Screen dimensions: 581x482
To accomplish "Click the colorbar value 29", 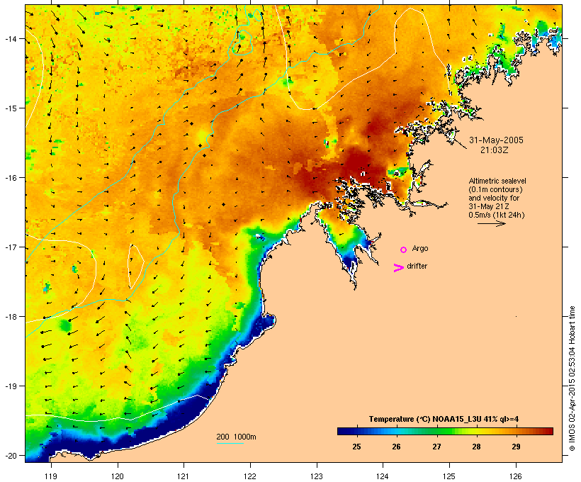I will point(516,447).
